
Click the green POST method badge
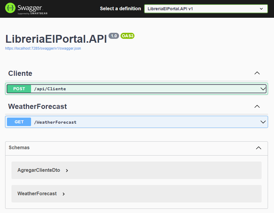[19, 89]
